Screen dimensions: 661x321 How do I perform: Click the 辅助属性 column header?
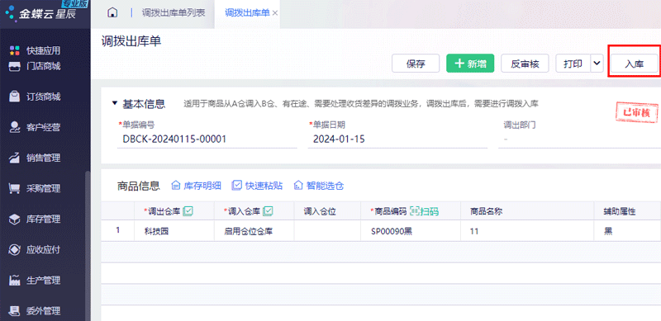(627, 211)
